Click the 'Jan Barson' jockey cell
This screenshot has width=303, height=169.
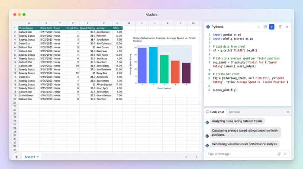click(x=104, y=32)
